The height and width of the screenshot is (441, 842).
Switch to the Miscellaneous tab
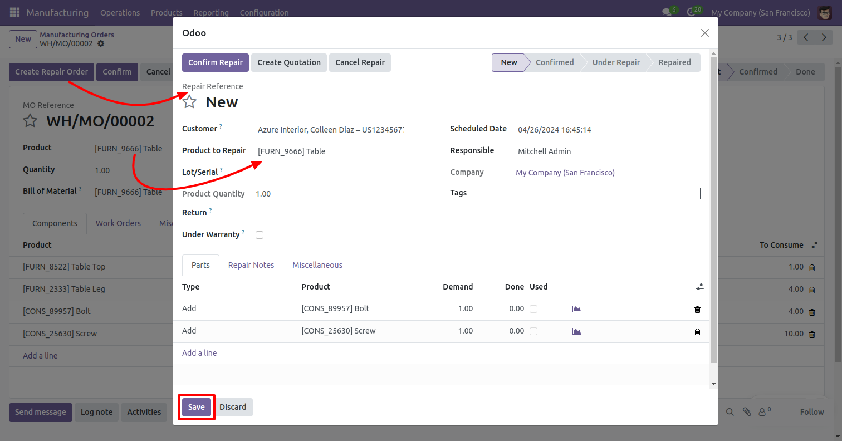(317, 265)
